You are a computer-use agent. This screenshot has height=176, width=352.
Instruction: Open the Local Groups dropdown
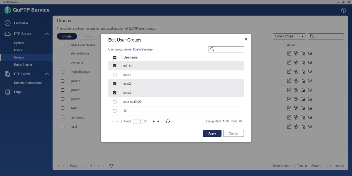coord(289,36)
